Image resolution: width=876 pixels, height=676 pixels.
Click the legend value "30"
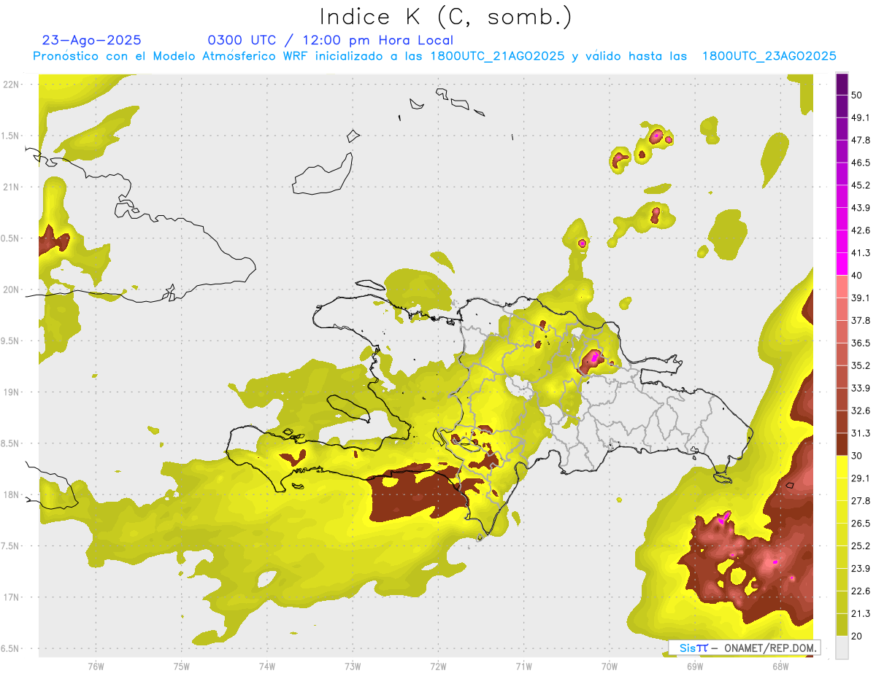[857, 456]
